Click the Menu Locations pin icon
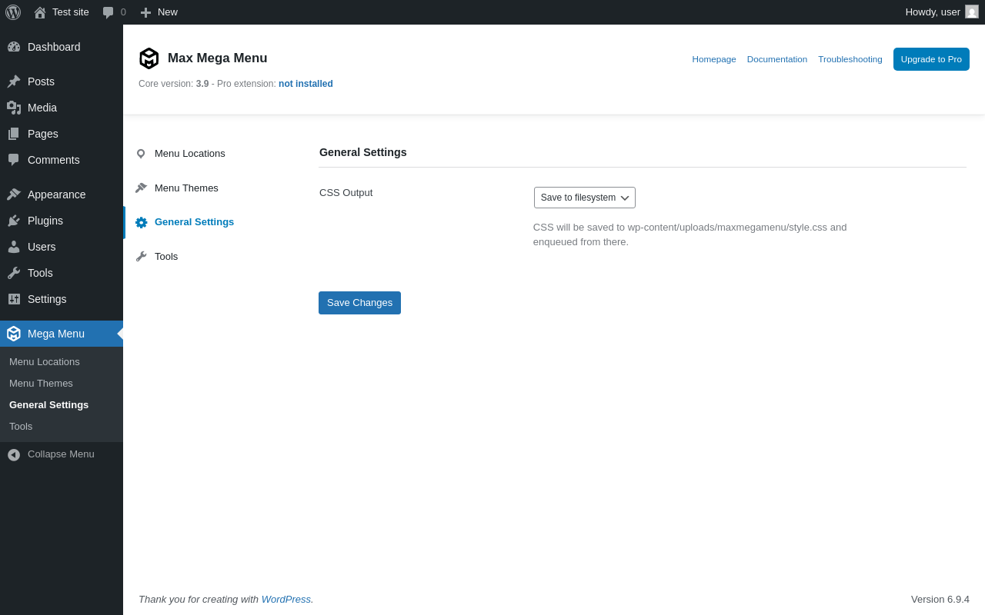The width and height of the screenshot is (985, 615). [x=141, y=154]
